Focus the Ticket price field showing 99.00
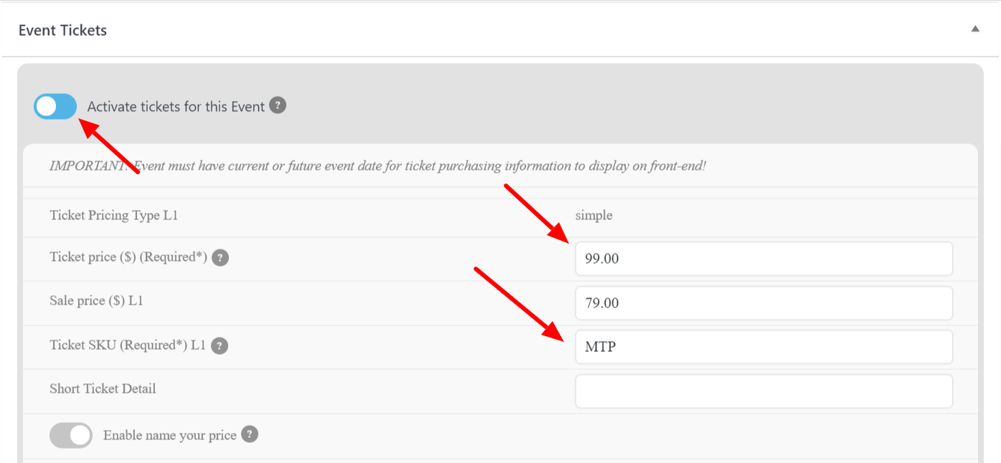The width and height of the screenshot is (1001, 463). tap(764, 259)
